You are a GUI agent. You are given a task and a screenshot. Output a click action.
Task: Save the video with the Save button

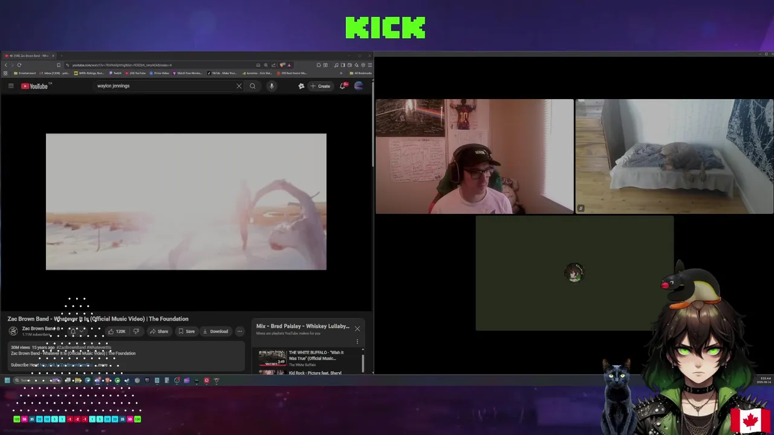(x=186, y=331)
